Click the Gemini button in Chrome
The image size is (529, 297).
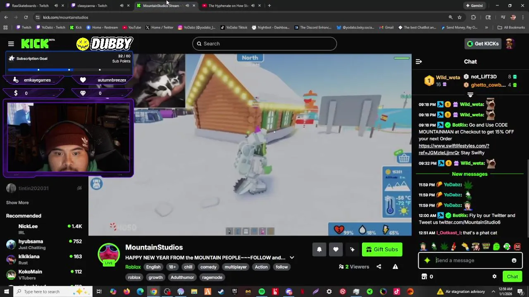474,6
